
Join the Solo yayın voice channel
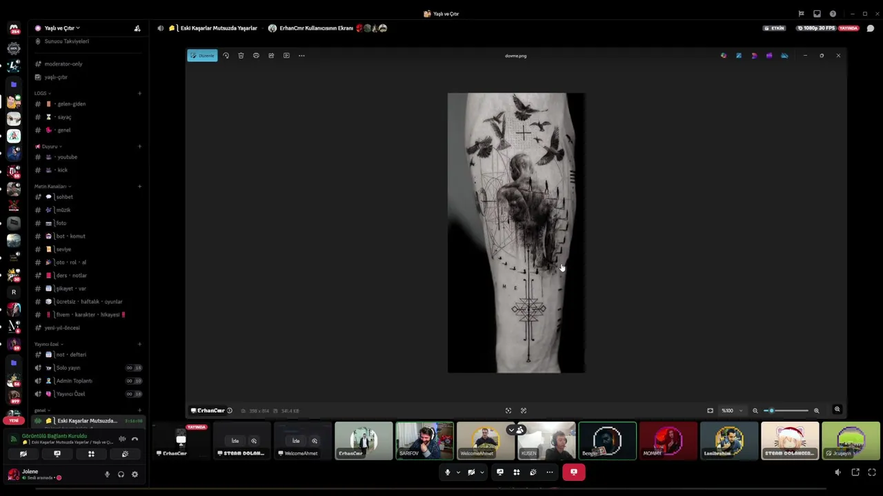(x=89, y=368)
